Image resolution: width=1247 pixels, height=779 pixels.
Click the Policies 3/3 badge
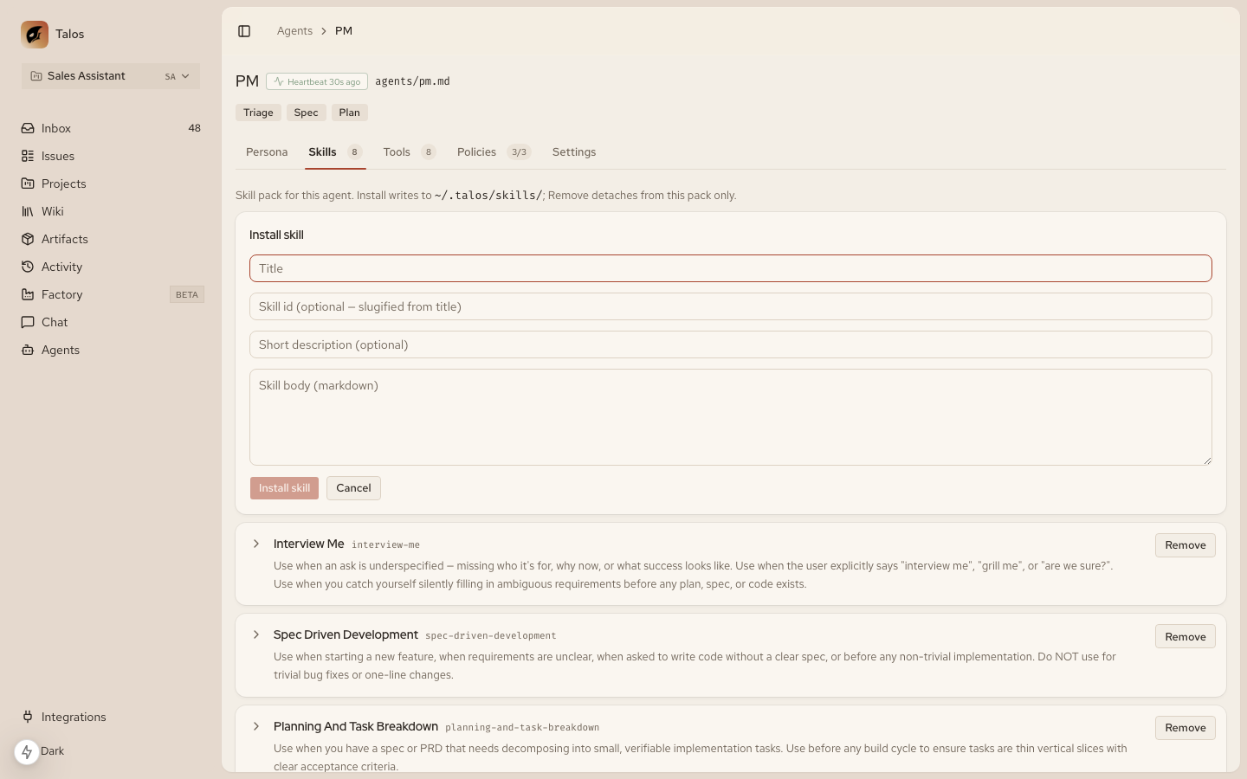[519, 152]
